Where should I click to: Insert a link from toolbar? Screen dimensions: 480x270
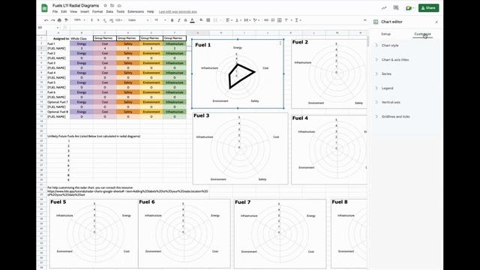pos(266,20)
